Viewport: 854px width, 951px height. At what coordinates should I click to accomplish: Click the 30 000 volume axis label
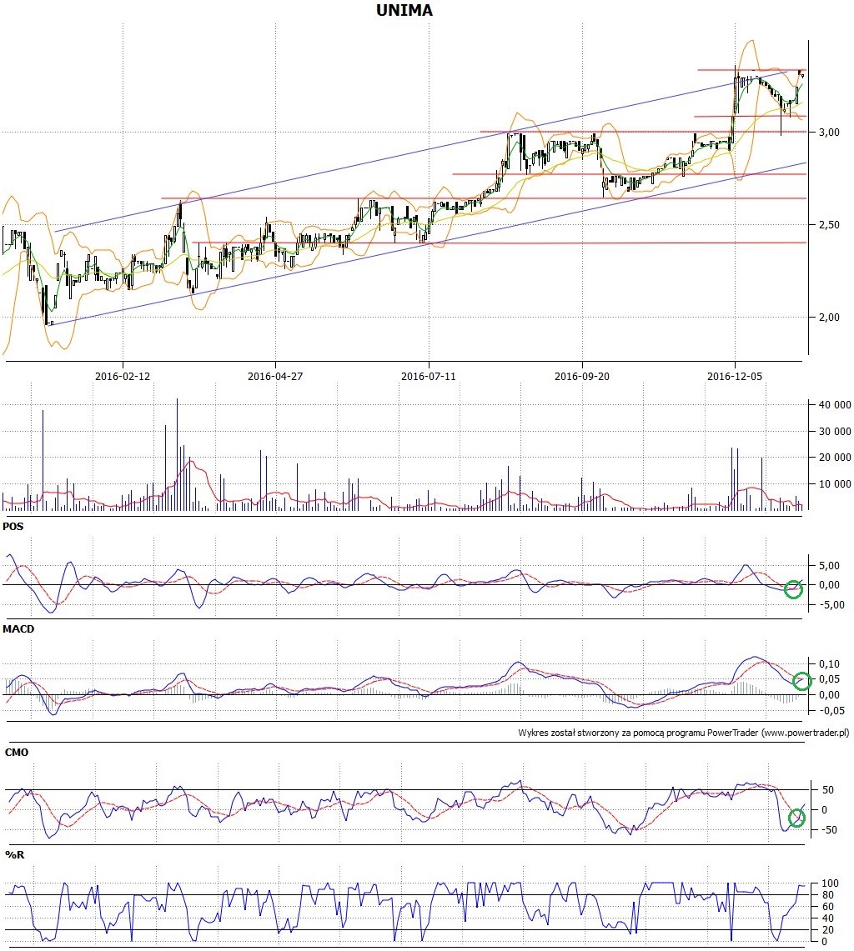coord(835,431)
